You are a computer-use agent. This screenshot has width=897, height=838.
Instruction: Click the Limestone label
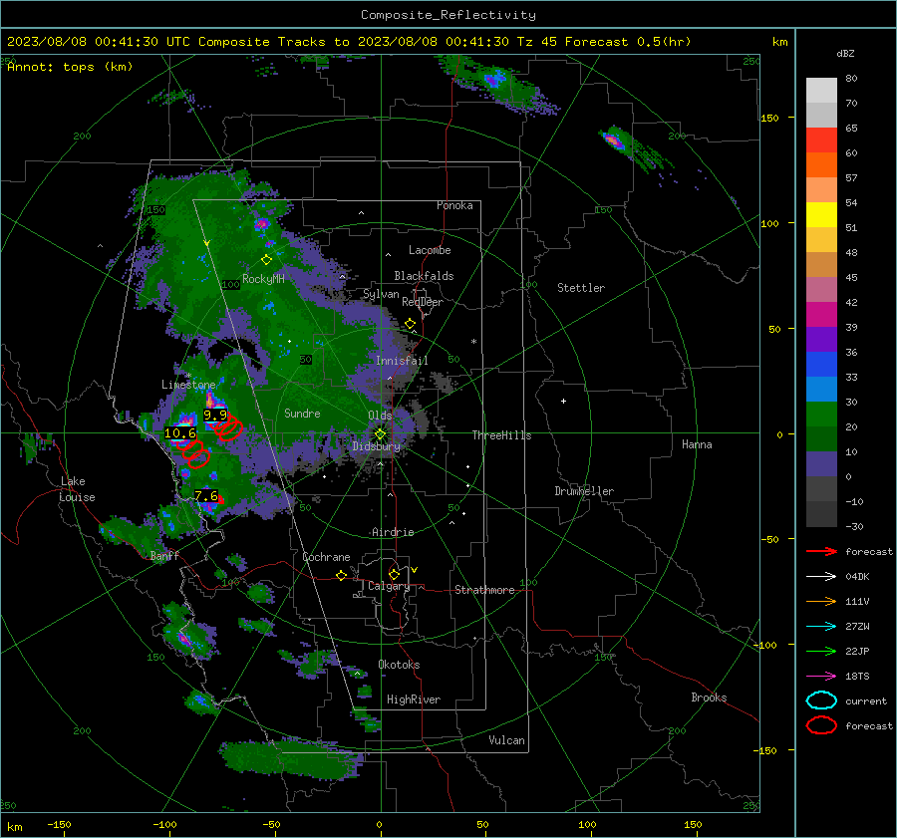[x=188, y=385]
